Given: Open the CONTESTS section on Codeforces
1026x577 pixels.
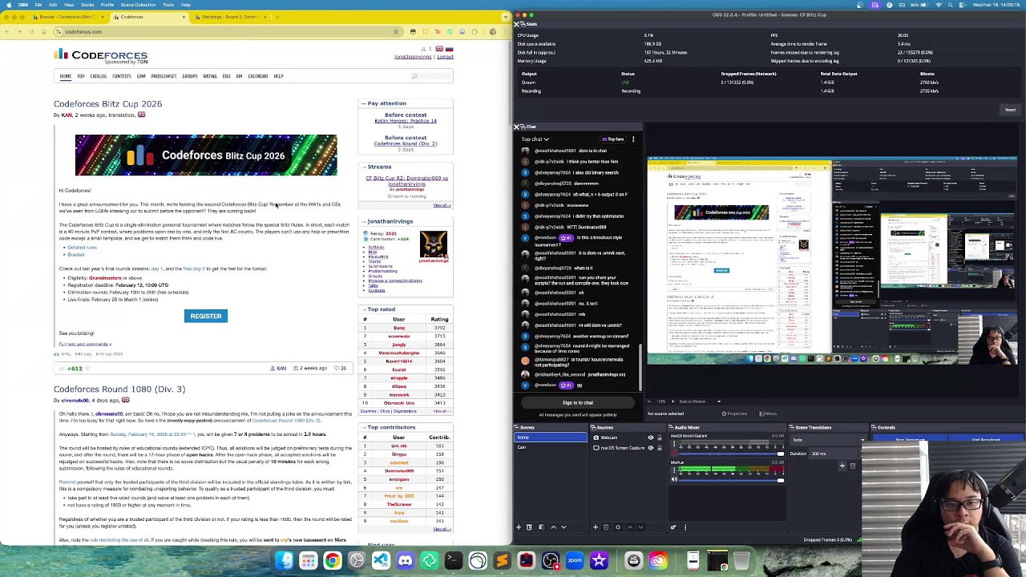Looking at the screenshot, I should point(122,76).
